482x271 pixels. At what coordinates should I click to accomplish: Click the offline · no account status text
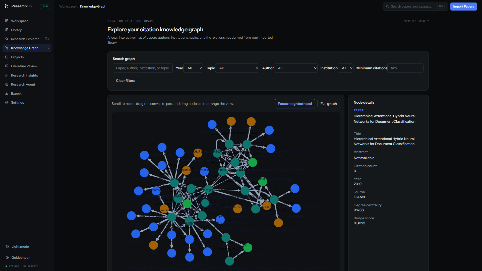[23, 266]
